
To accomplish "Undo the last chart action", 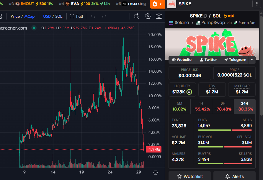I will (93, 16).
